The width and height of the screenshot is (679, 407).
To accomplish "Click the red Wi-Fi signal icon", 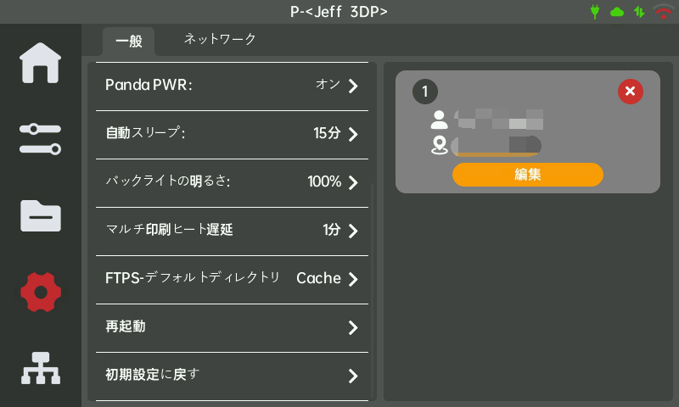I will click(663, 12).
